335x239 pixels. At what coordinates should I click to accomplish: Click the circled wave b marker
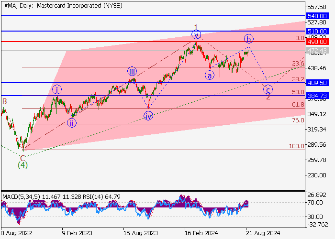tap(249, 39)
